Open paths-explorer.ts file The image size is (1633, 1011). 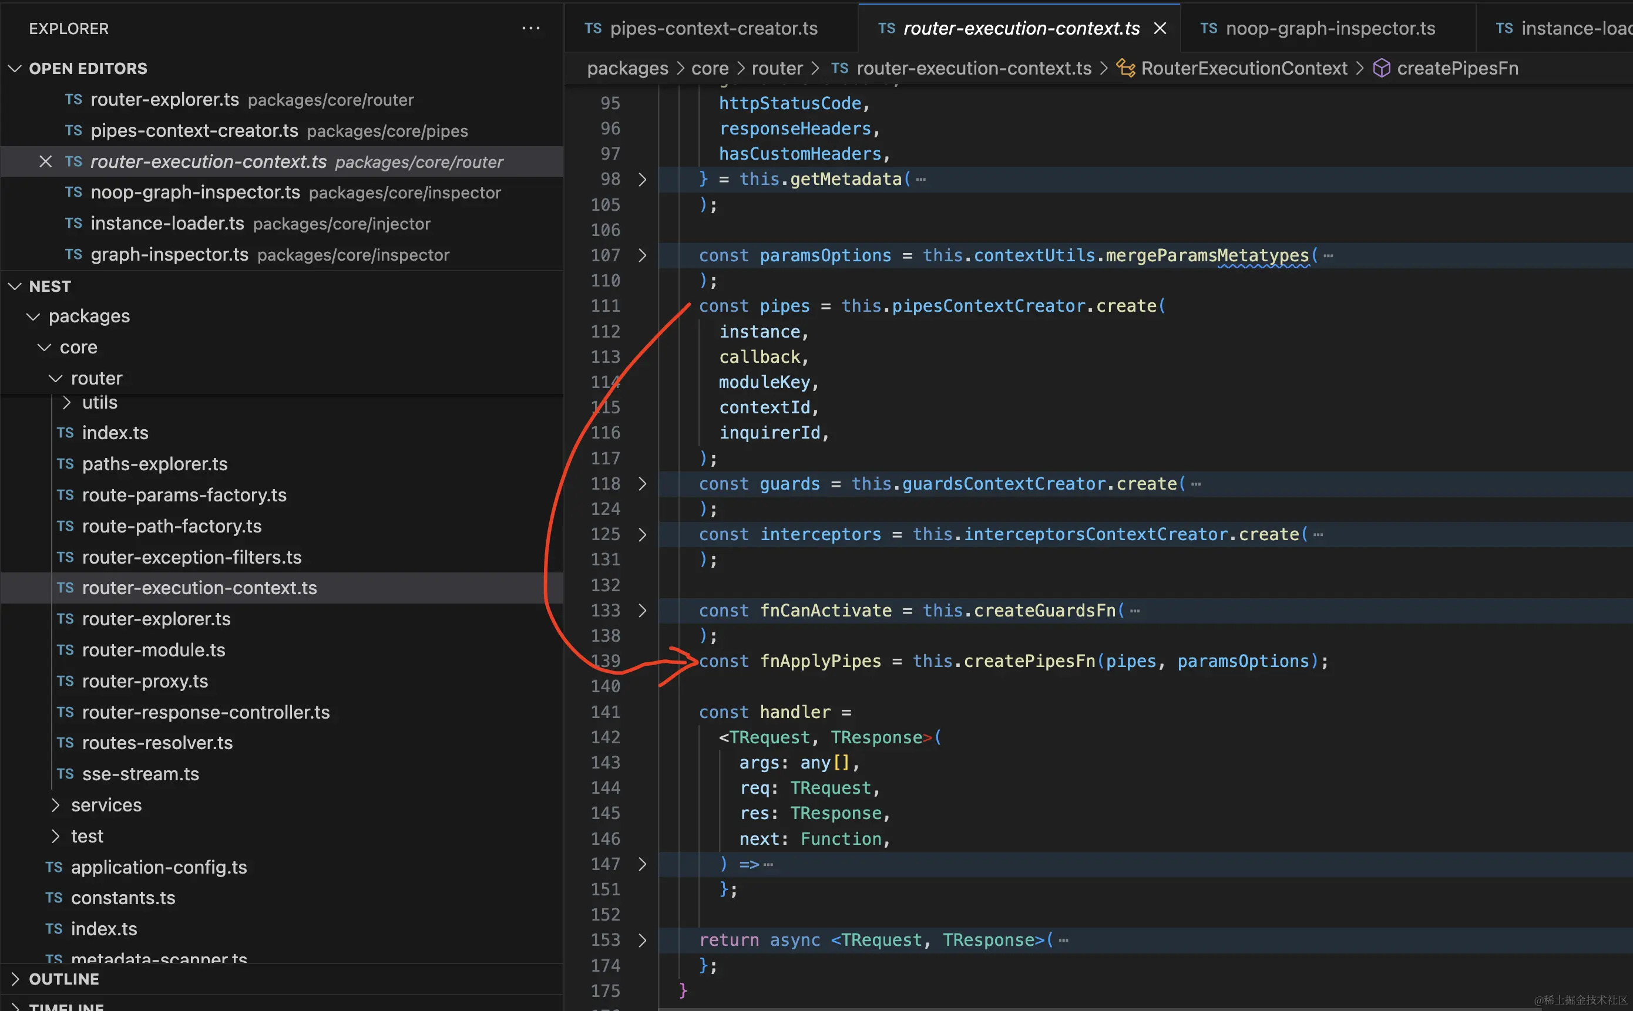[281, 464]
